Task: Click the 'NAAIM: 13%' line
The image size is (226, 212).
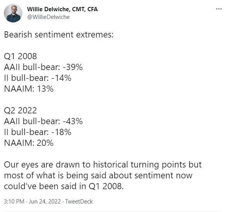Action: (x=29, y=89)
